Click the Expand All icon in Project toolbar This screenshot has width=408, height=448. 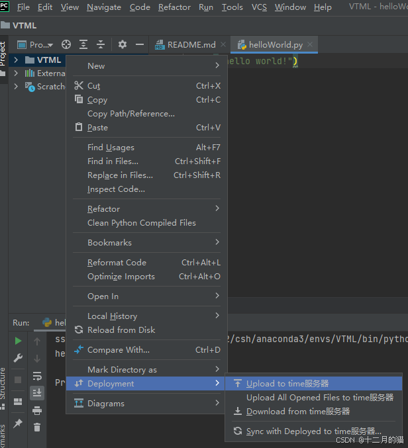click(83, 44)
